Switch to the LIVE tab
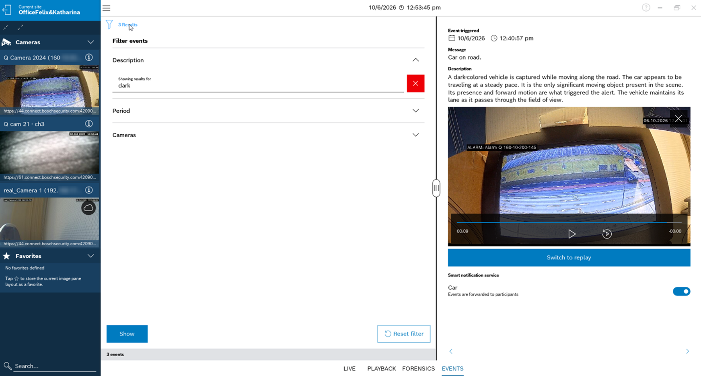This screenshot has width=701, height=376. 349,369
